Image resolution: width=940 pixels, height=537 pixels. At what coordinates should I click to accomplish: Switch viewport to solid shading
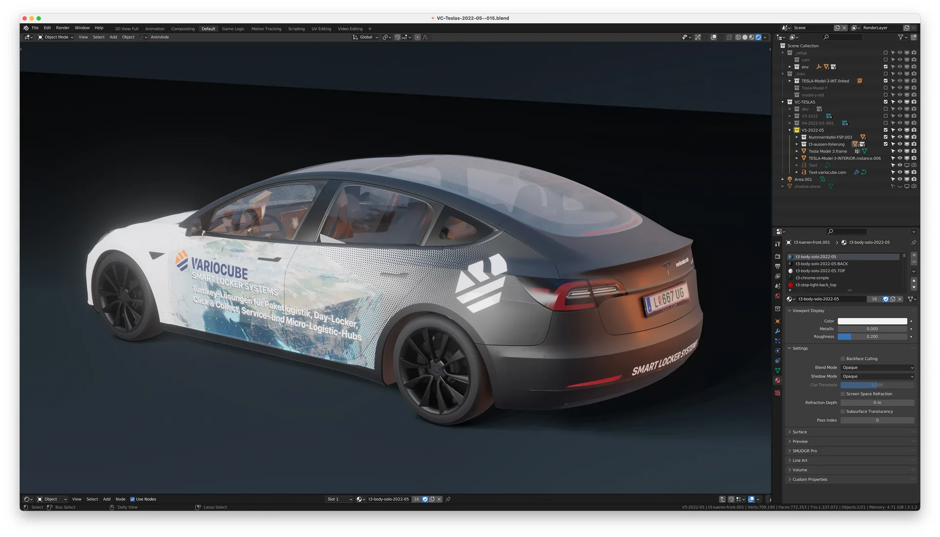pos(745,37)
